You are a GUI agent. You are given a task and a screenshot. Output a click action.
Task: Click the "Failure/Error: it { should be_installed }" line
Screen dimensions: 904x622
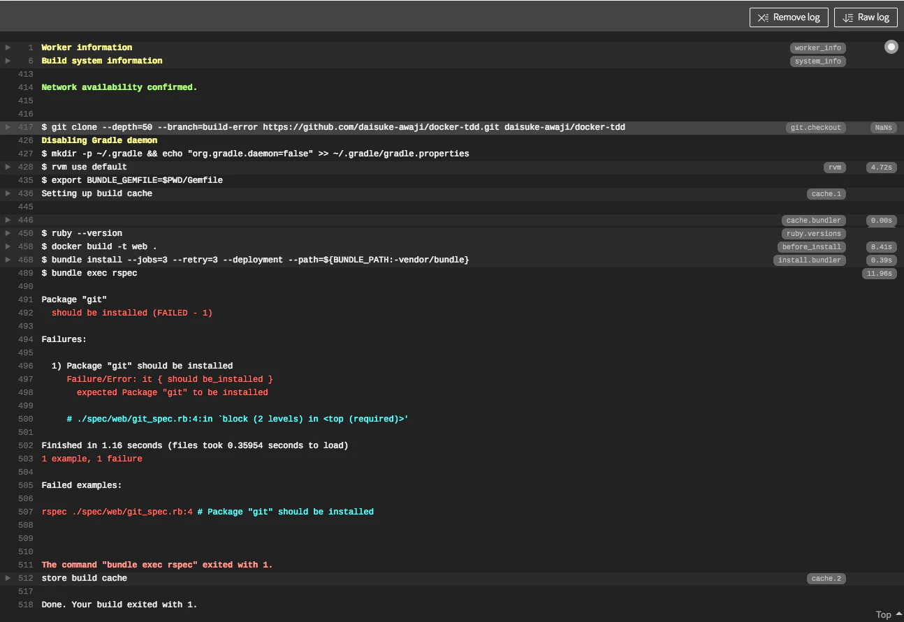pos(170,379)
